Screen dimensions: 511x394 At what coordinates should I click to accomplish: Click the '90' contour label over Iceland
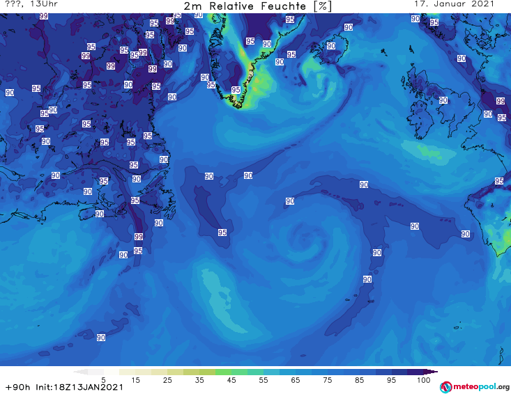point(331,46)
